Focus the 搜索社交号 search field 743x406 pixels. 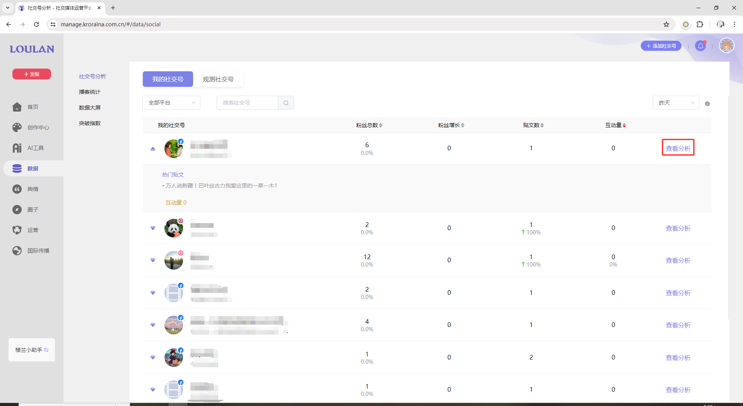(x=248, y=103)
